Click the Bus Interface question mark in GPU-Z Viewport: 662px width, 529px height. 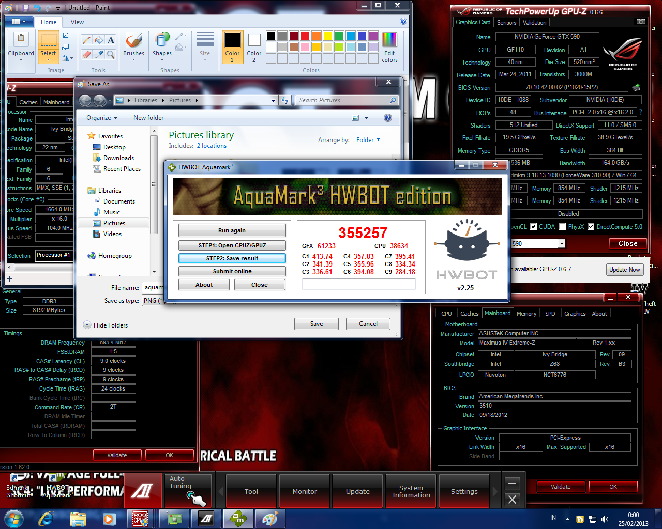(641, 112)
